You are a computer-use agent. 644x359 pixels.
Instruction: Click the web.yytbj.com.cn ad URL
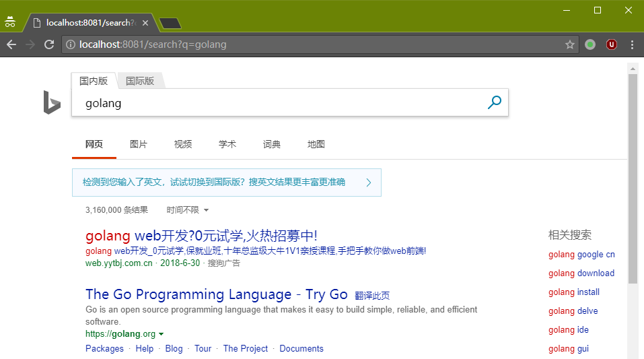point(118,263)
